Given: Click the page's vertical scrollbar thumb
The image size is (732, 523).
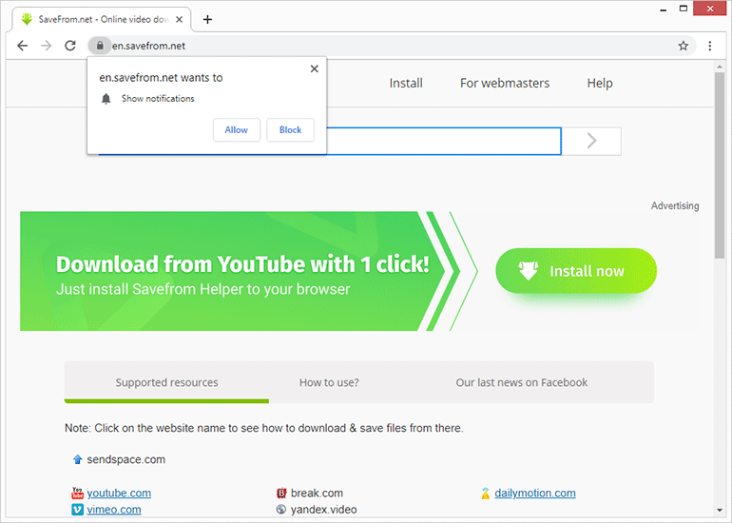Looking at the screenshot, I should [x=720, y=165].
